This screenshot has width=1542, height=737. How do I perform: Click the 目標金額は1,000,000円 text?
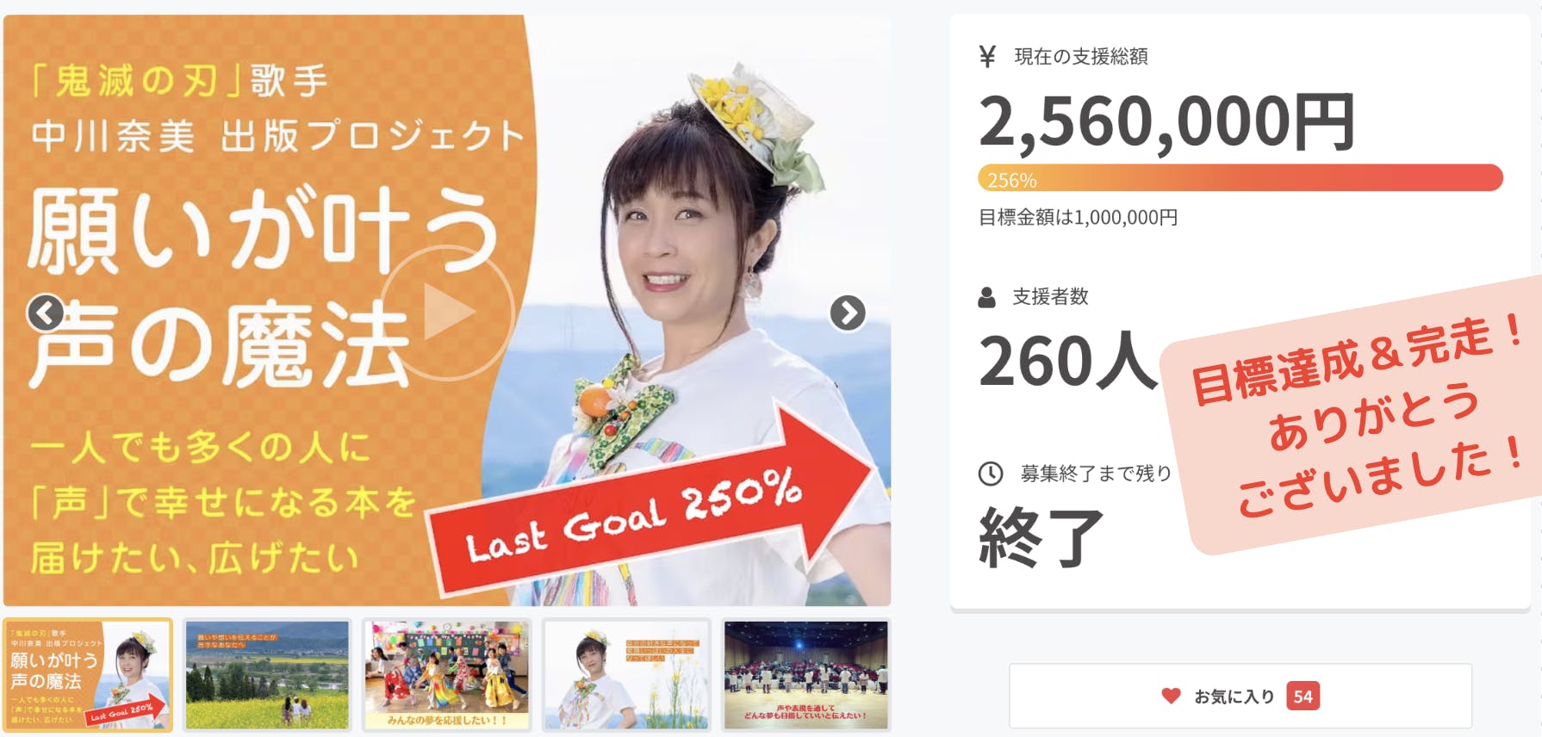[1078, 218]
